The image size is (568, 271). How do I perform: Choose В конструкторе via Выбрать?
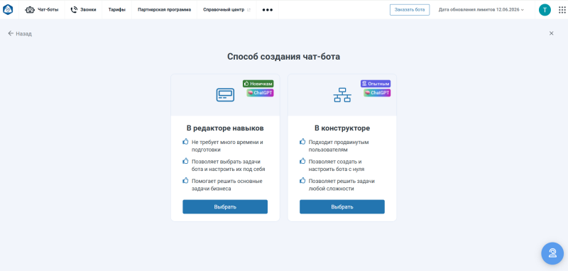click(342, 206)
